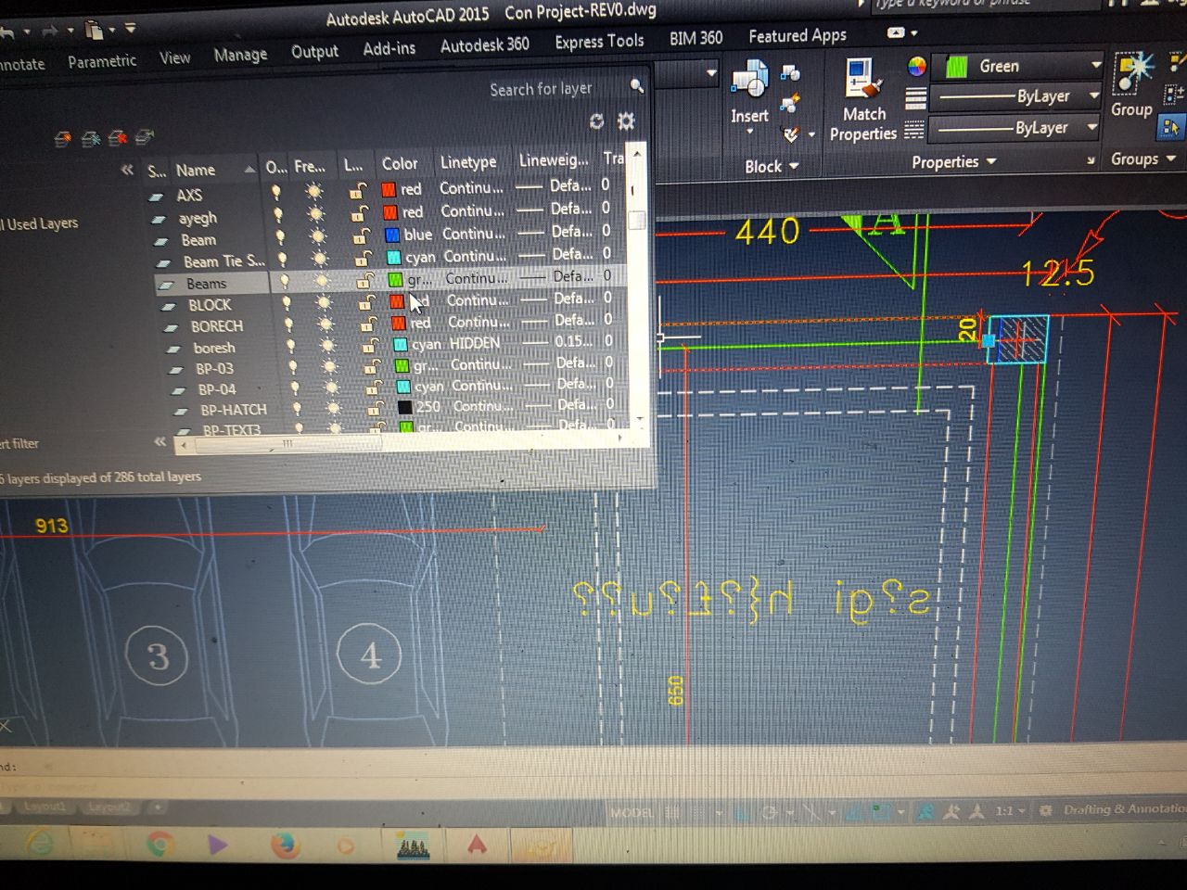Open the linetype ByLayer dropdown
This screenshot has height=890, width=1187.
(1092, 127)
